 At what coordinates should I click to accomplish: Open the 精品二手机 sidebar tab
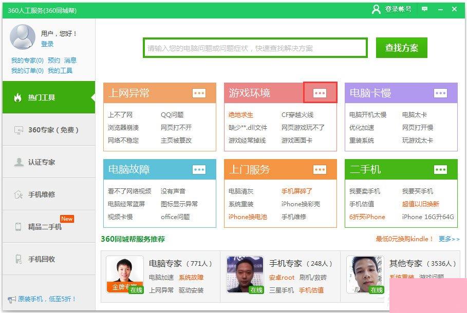(49, 227)
